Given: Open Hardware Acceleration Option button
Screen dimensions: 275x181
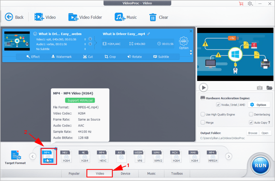Looking at the screenshot, I should point(259,105).
